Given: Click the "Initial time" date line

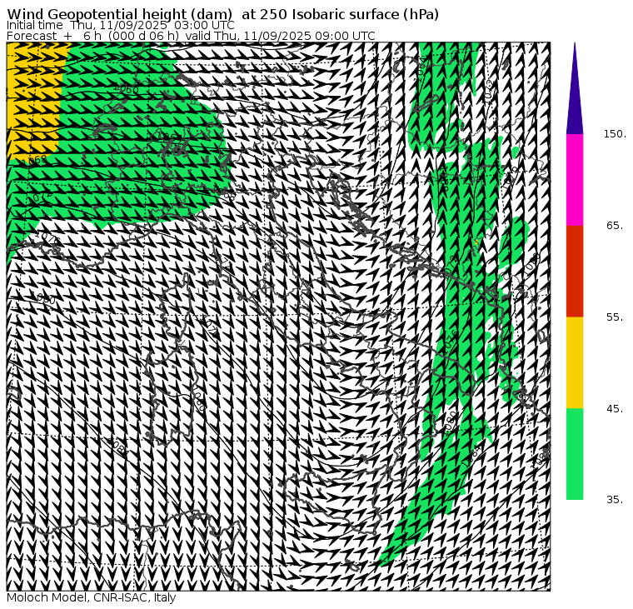Looking at the screenshot, I should coord(120,25).
